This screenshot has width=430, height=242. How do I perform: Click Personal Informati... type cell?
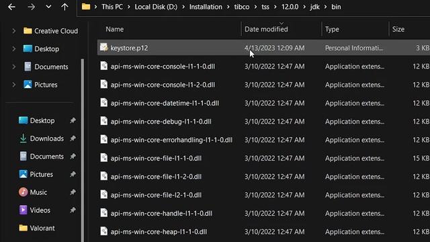click(x=354, y=48)
